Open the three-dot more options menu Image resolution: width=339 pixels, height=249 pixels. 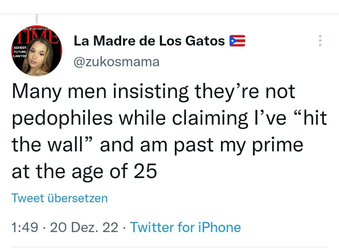pyautogui.click(x=320, y=41)
